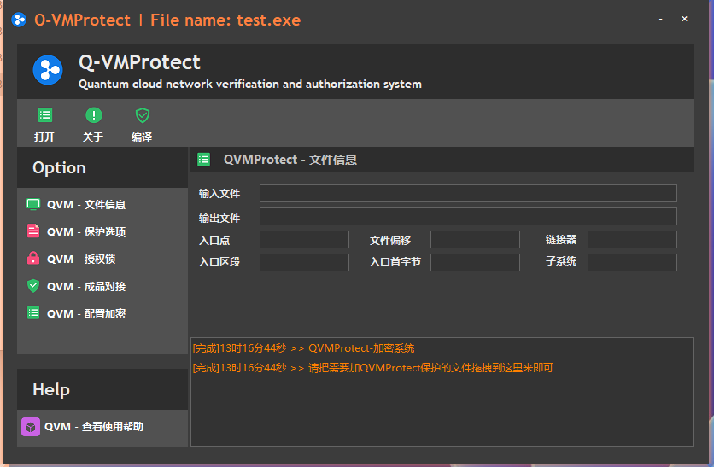Focus the 文件偏移 text field
This screenshot has height=467, width=714.
(x=475, y=240)
